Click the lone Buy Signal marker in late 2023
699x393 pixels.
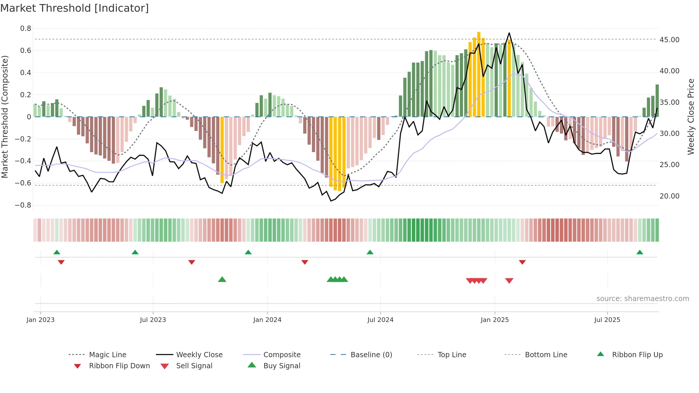[x=222, y=279]
